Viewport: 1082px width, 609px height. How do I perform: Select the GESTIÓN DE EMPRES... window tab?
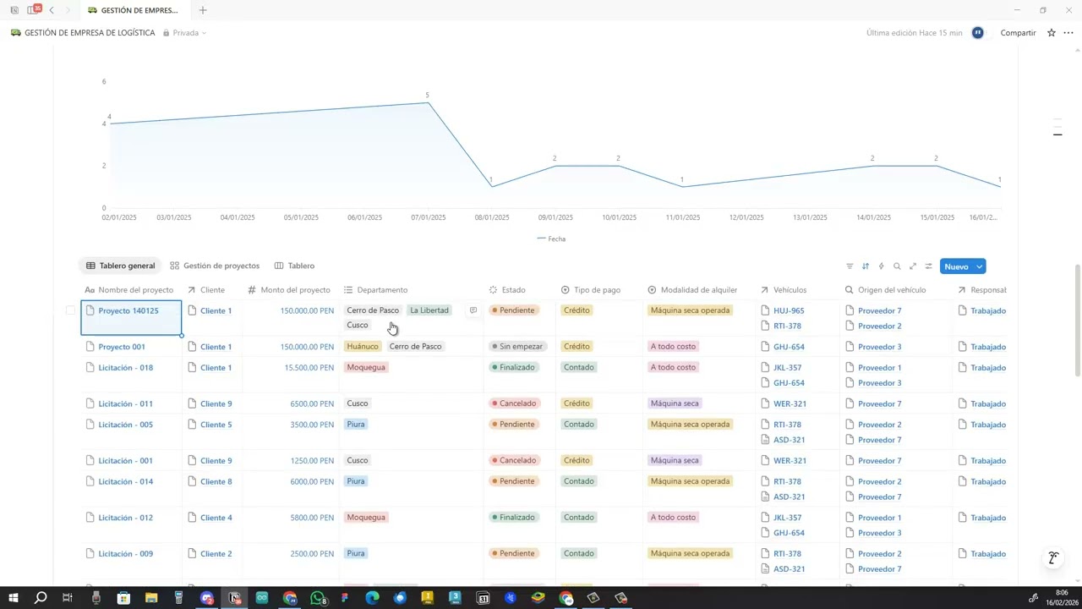point(133,10)
